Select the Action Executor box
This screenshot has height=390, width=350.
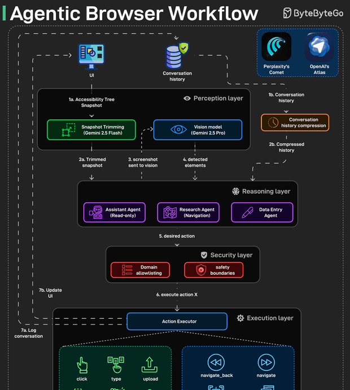177,322
